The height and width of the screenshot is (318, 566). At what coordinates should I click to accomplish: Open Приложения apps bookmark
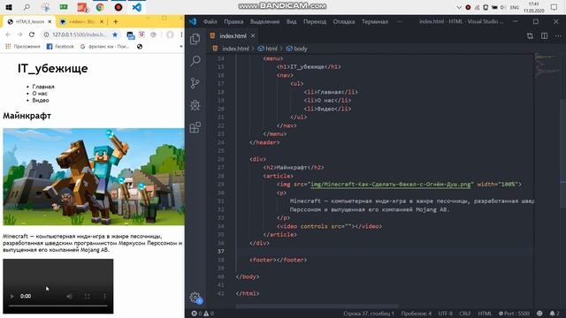click(x=22, y=47)
